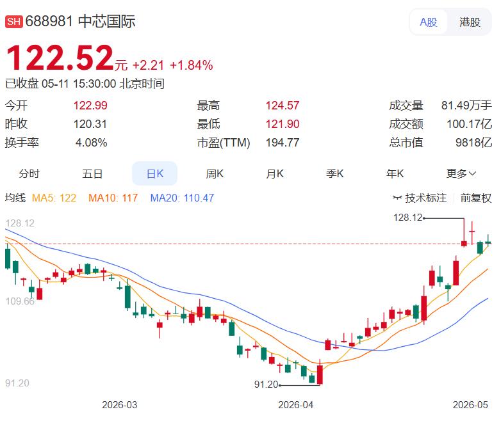Open the 周K chart tab

click(x=215, y=173)
